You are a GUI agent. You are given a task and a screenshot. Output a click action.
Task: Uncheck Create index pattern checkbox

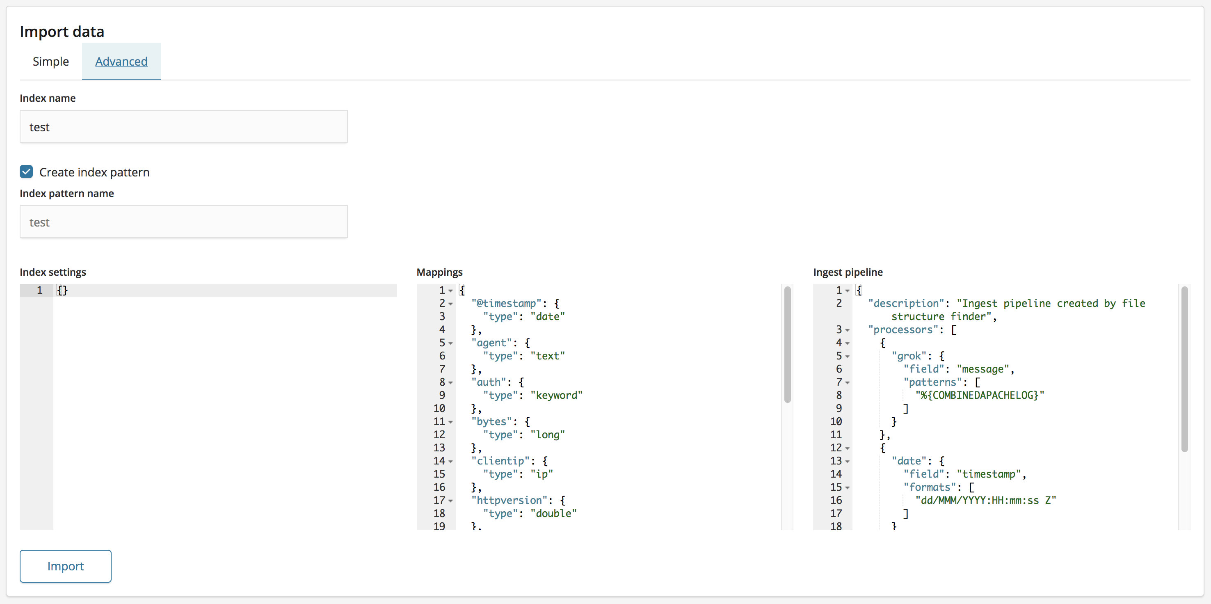click(x=26, y=172)
